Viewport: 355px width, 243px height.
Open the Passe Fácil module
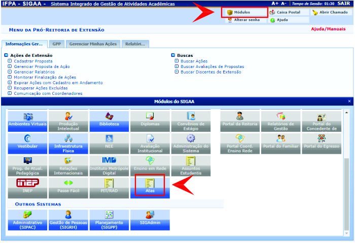coord(68,188)
